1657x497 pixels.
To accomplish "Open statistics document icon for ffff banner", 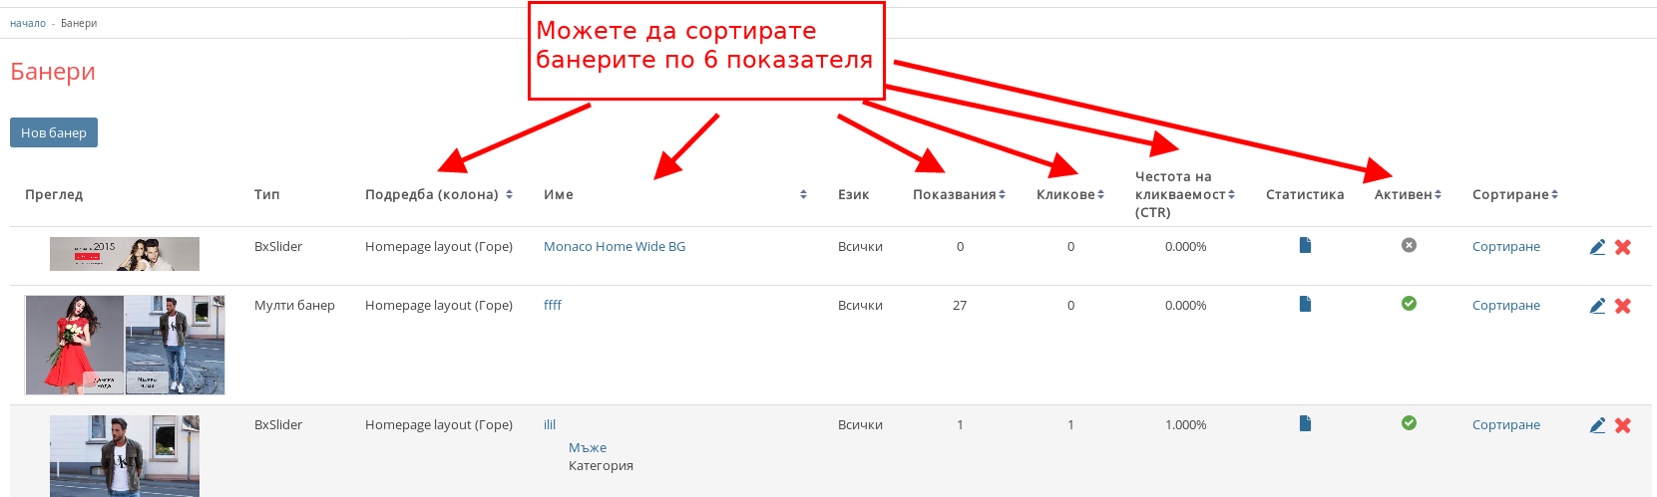I will point(1305,304).
